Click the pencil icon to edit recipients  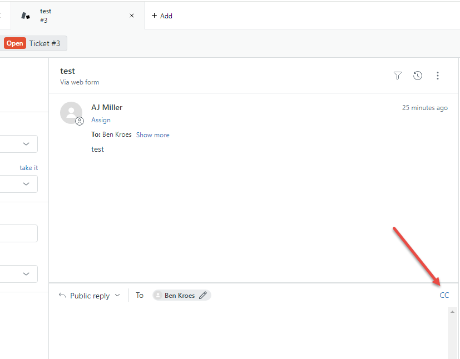click(203, 295)
